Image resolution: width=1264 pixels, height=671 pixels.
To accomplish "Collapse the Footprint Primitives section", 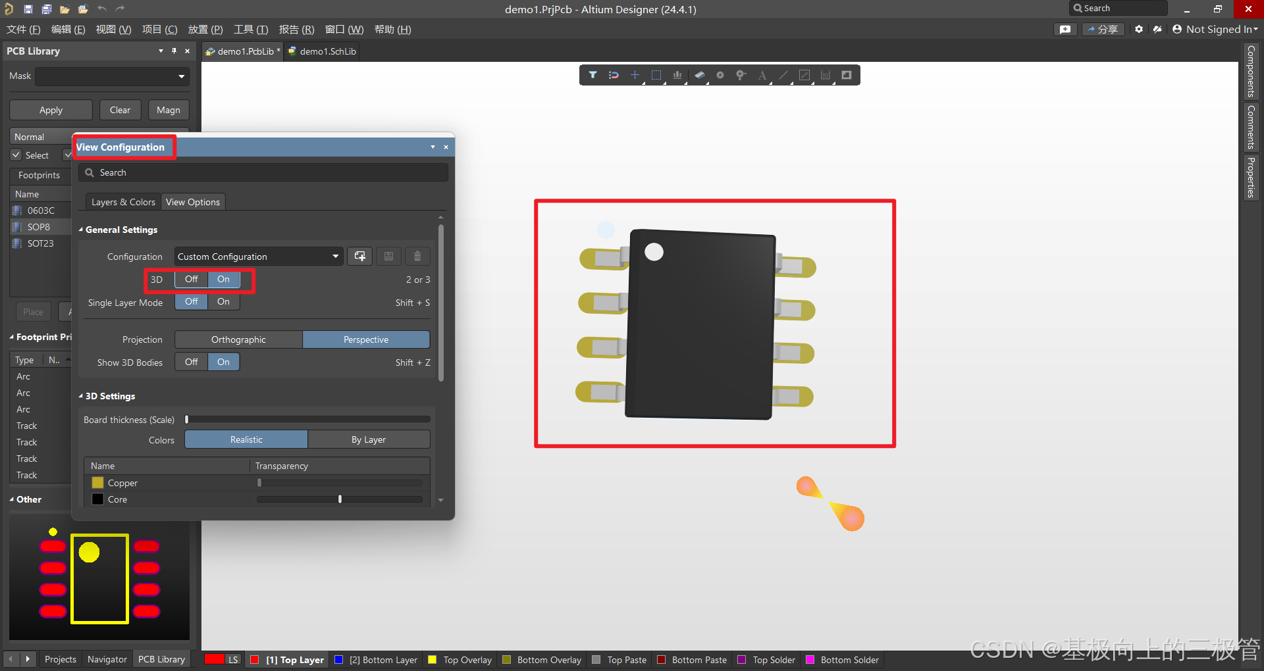I will coord(12,337).
